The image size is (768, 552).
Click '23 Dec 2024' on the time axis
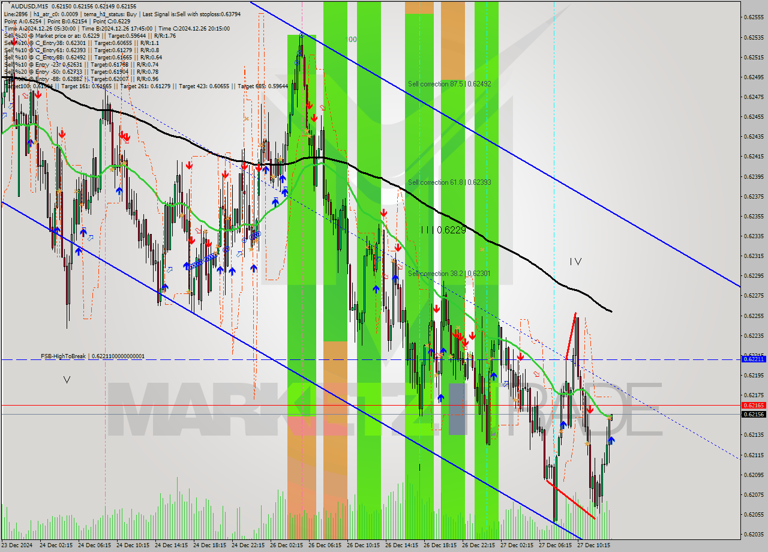coord(17,545)
